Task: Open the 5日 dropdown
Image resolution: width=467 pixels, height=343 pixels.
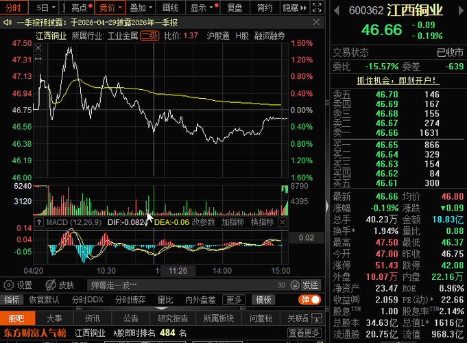Action: 46,8
